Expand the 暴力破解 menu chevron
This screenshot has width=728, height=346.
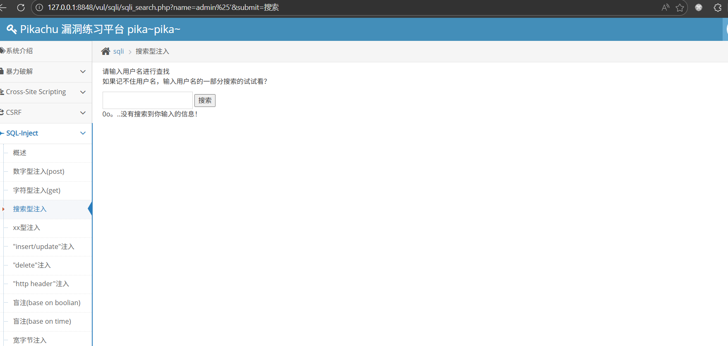(x=83, y=71)
